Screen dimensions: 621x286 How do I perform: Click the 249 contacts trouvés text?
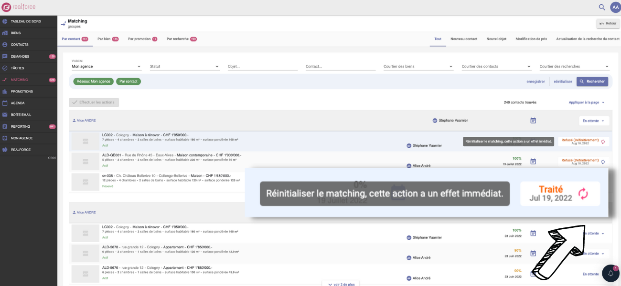coord(520,102)
